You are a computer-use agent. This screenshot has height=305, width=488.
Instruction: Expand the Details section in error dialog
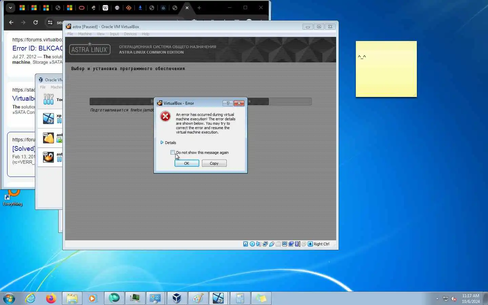pos(168,143)
